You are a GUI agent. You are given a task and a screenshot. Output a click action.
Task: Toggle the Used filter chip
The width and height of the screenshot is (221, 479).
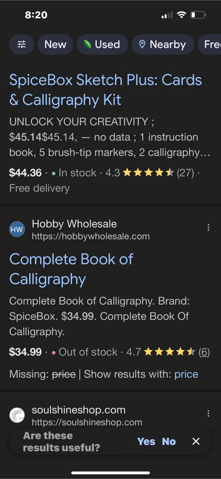[x=102, y=45]
